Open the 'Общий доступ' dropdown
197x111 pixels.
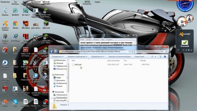(98, 57)
